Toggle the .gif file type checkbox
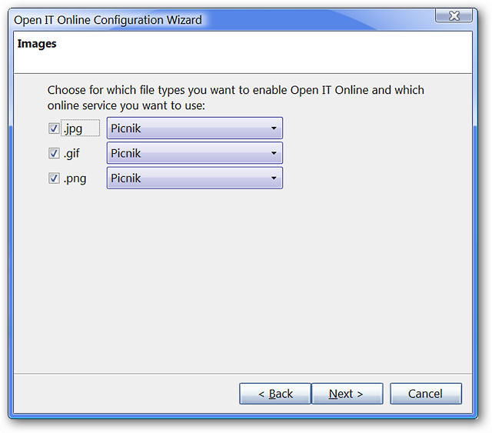Viewport: 492px width, 433px height. 54,153
